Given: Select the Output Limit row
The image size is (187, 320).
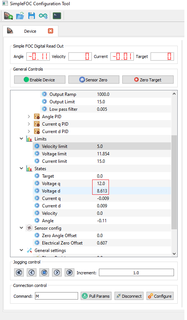Looking at the screenshot, I should (106, 101).
